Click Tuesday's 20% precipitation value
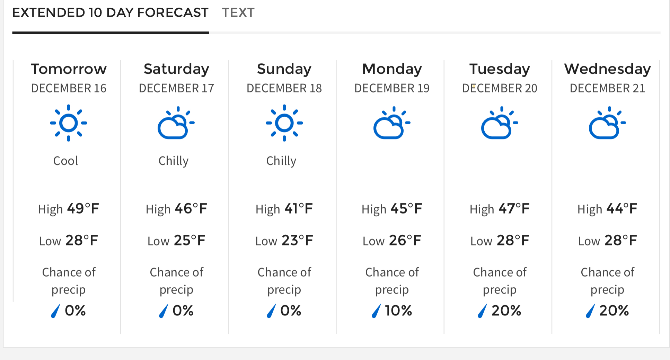The image size is (670, 360). (x=506, y=310)
